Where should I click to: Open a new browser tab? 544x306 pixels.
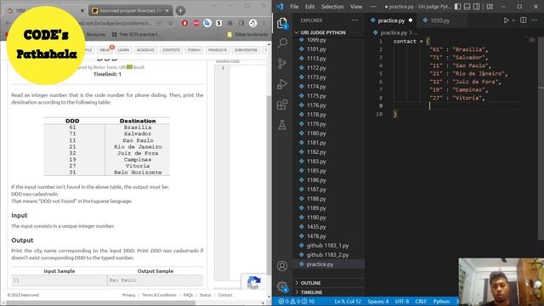point(180,11)
